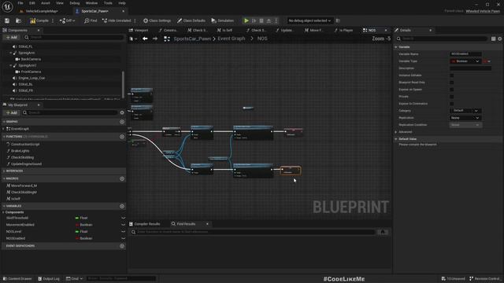504x283 pixels.
Task: Click the green Play button
Action: 246,20
